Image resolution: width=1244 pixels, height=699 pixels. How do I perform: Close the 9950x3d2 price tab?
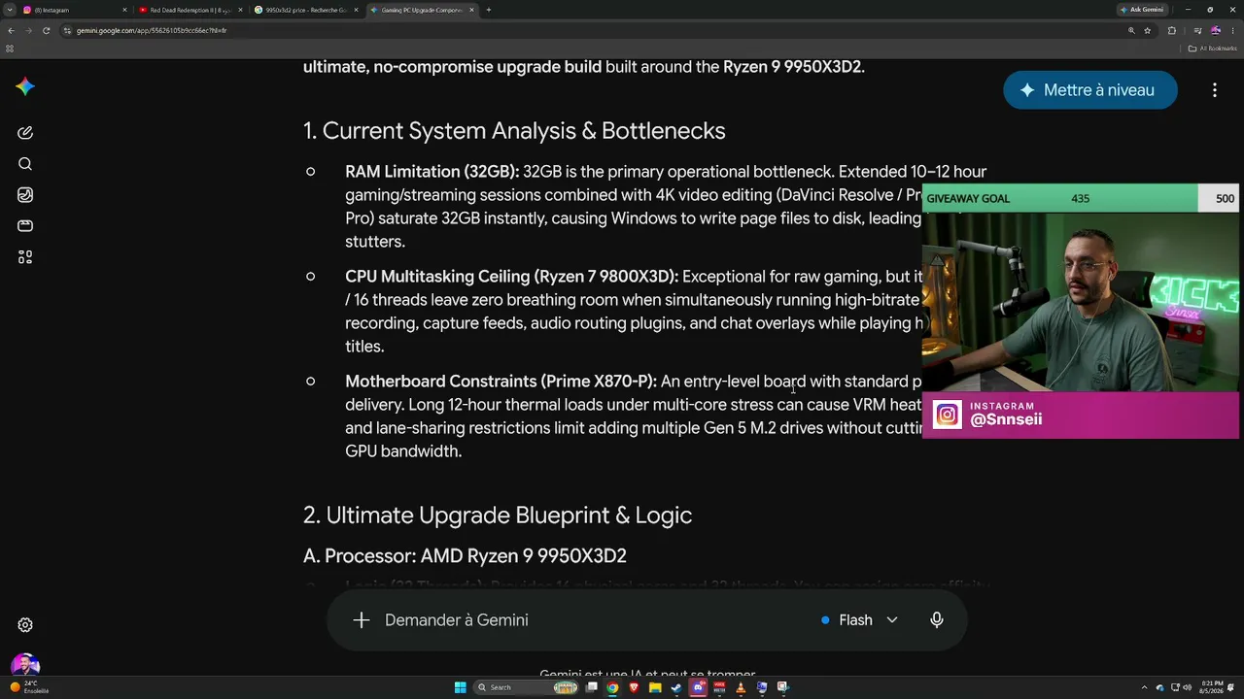tap(356, 10)
